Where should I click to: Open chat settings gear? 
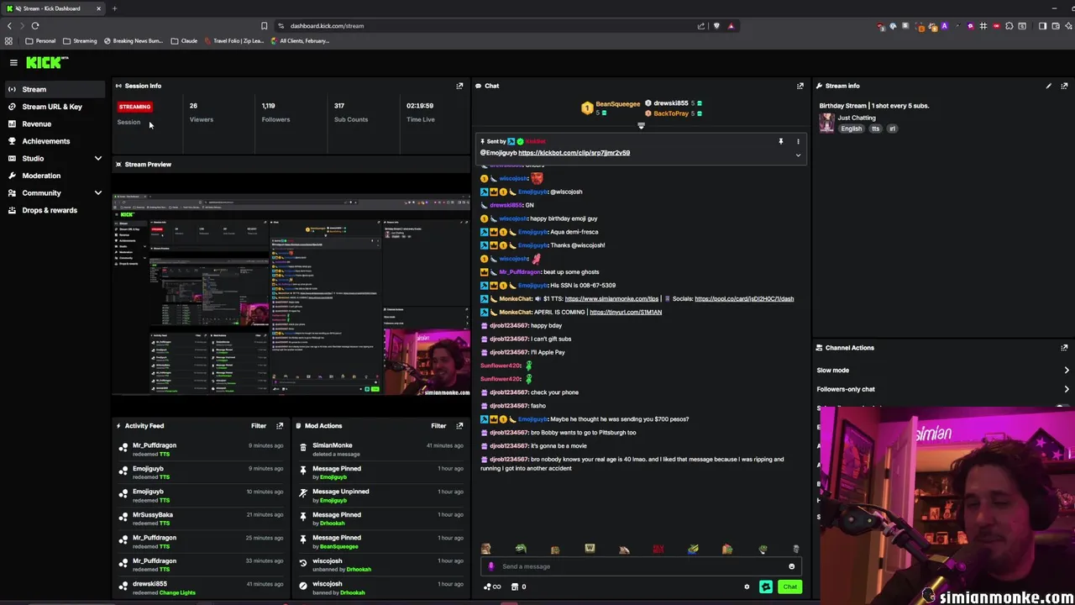(747, 587)
